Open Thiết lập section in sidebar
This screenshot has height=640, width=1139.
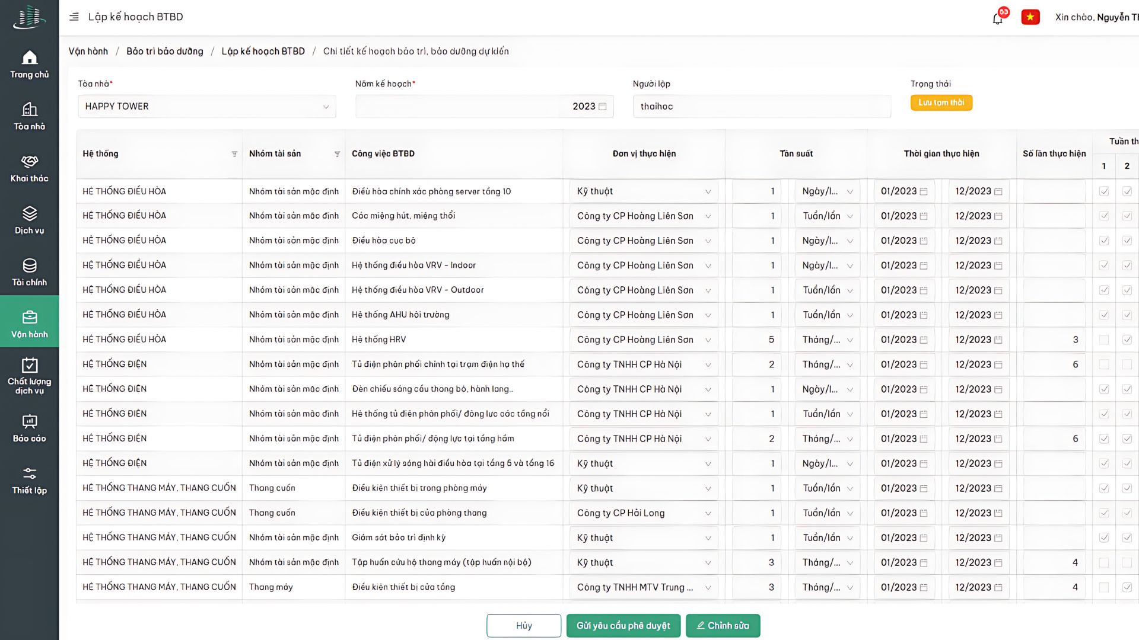tap(29, 481)
